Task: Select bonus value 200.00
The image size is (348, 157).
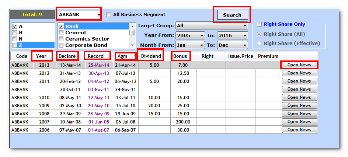Action: point(183,122)
